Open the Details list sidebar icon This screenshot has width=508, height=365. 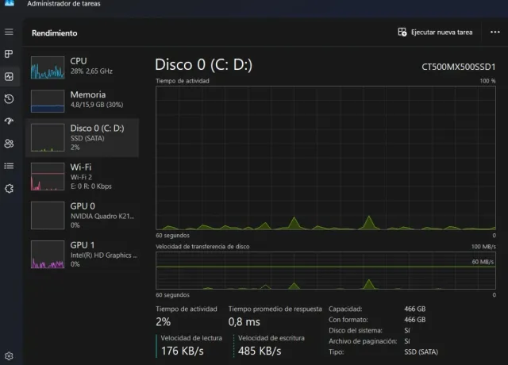(x=10, y=165)
